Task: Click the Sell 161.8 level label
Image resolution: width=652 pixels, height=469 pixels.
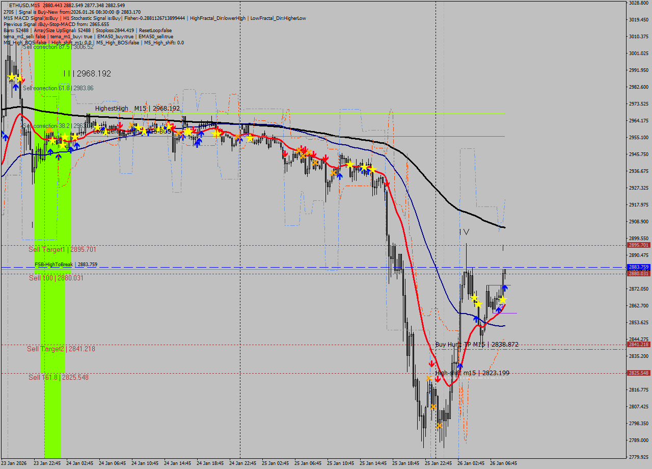Action: tap(59, 377)
